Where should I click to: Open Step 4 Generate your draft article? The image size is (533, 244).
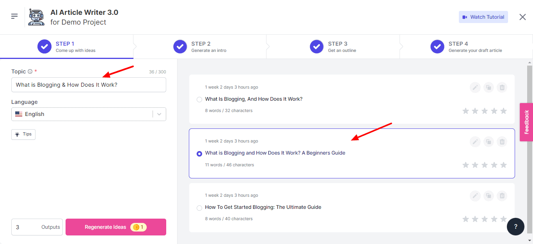[x=467, y=46]
